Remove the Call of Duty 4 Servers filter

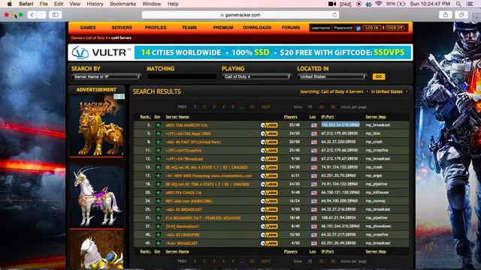pos(367,91)
